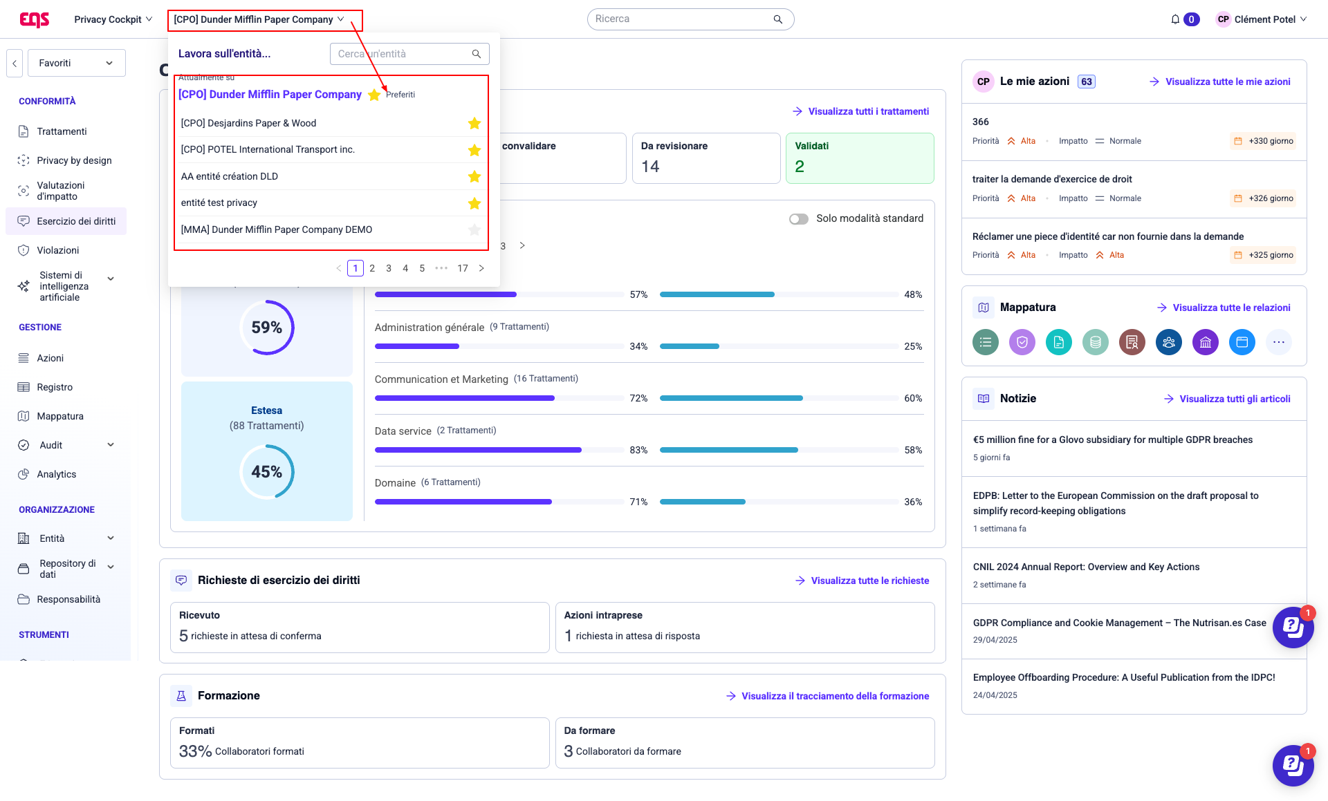Click the 59% circular progress gauge
Screen dimensions: 1328x801
tap(267, 328)
